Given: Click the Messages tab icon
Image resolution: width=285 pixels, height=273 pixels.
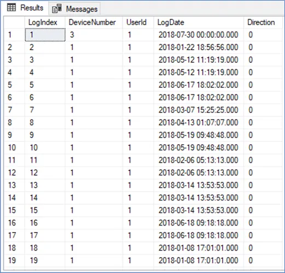Looking at the screenshot, I should (56, 9).
